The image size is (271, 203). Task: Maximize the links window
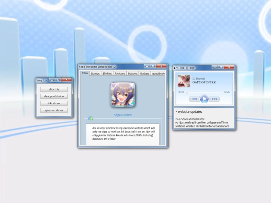point(58,80)
